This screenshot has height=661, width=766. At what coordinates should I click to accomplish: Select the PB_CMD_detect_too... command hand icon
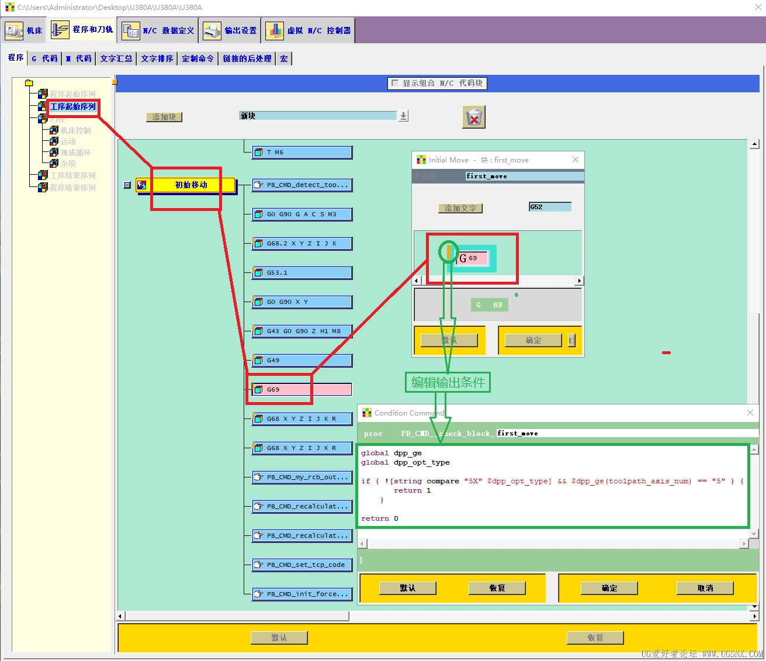258,185
